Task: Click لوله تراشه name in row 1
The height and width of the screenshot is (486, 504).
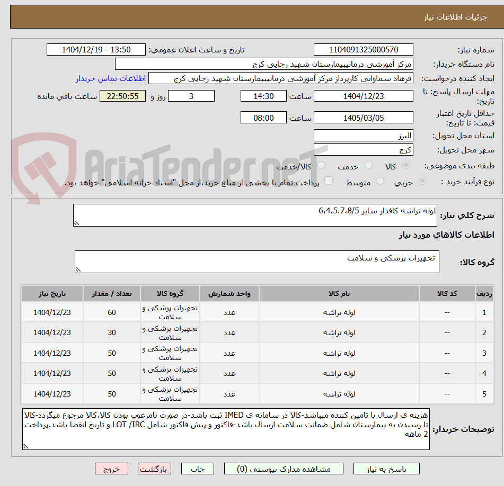Action: tap(339, 312)
